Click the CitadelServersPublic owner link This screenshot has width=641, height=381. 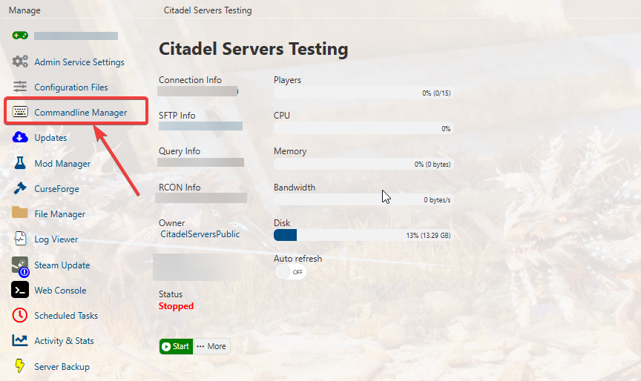(200, 234)
